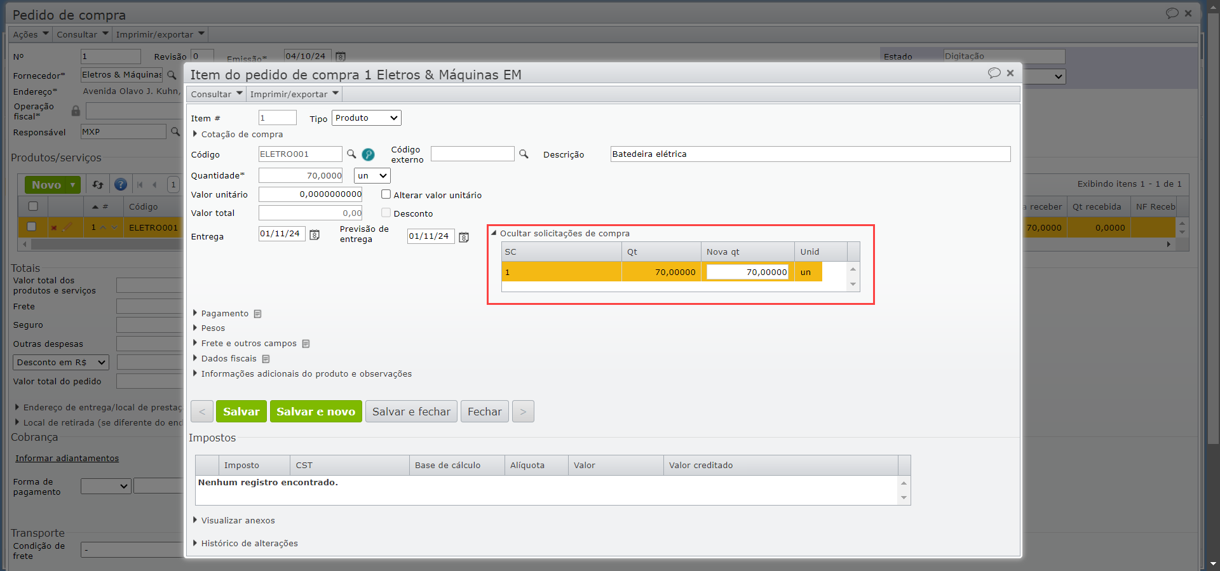This screenshot has height=571, width=1220.
Task: Click the calendar icon beside Emissão date
Action: 341,57
